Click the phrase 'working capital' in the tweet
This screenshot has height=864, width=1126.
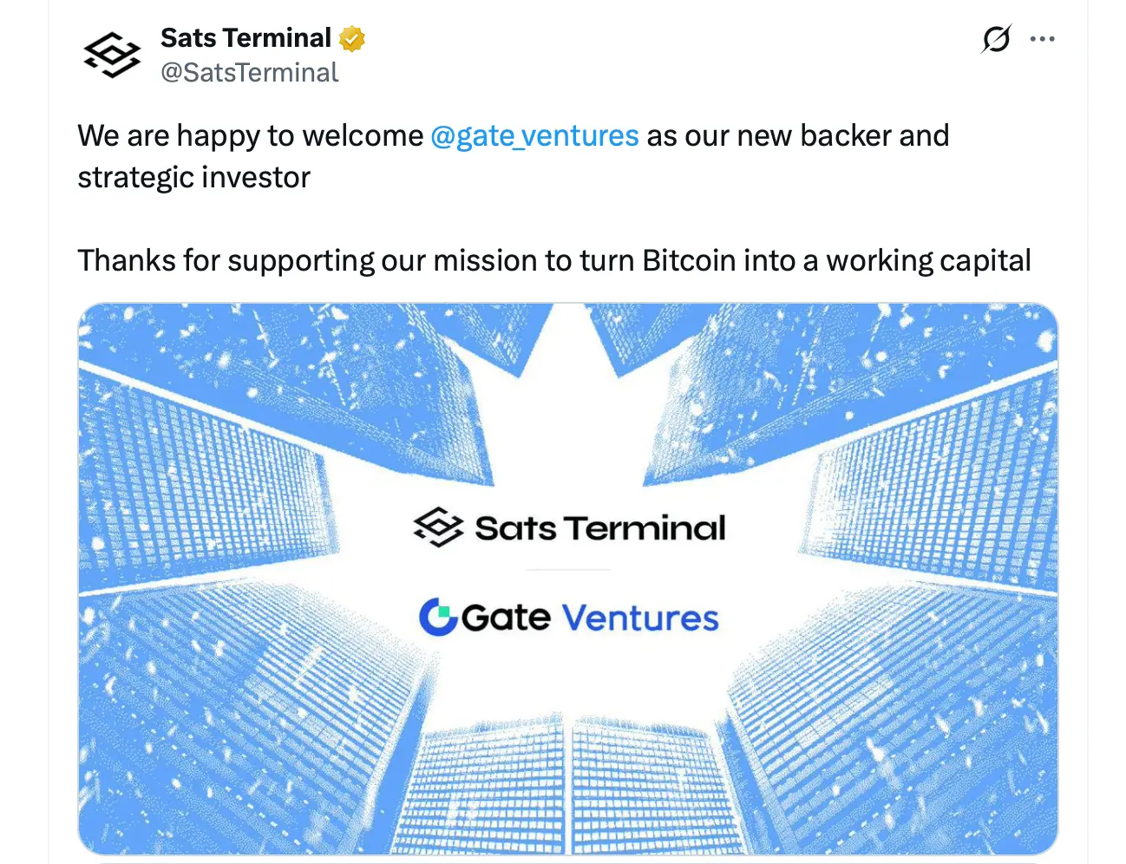pyautogui.click(x=928, y=259)
